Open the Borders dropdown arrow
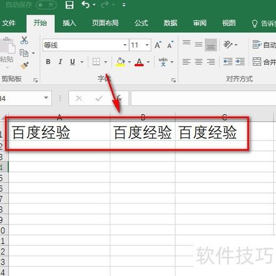This screenshot has width=276, height=276. tap(106, 62)
